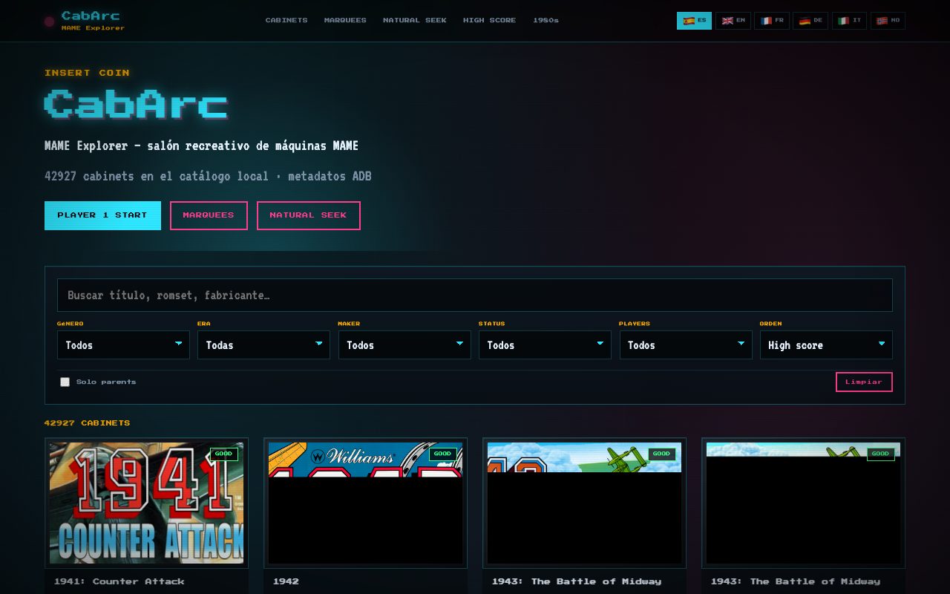Click the "42927 CABINETS" results count text
The image size is (950, 594).
tap(87, 423)
